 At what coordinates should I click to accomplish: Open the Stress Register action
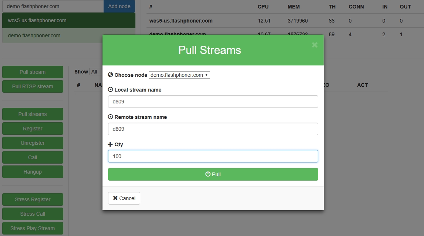(x=33, y=199)
